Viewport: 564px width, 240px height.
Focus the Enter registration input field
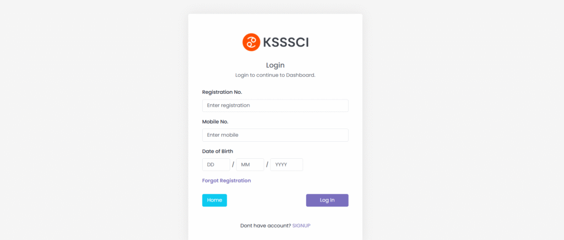tap(275, 105)
